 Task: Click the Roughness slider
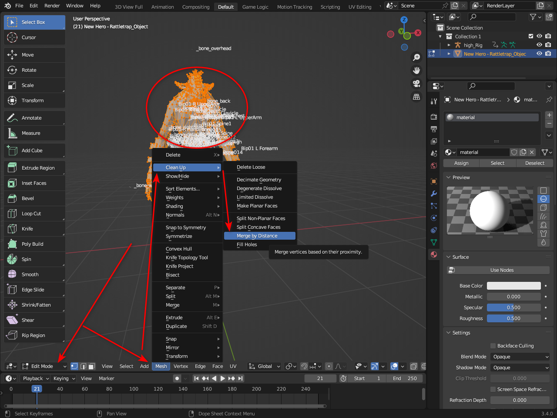click(x=513, y=318)
